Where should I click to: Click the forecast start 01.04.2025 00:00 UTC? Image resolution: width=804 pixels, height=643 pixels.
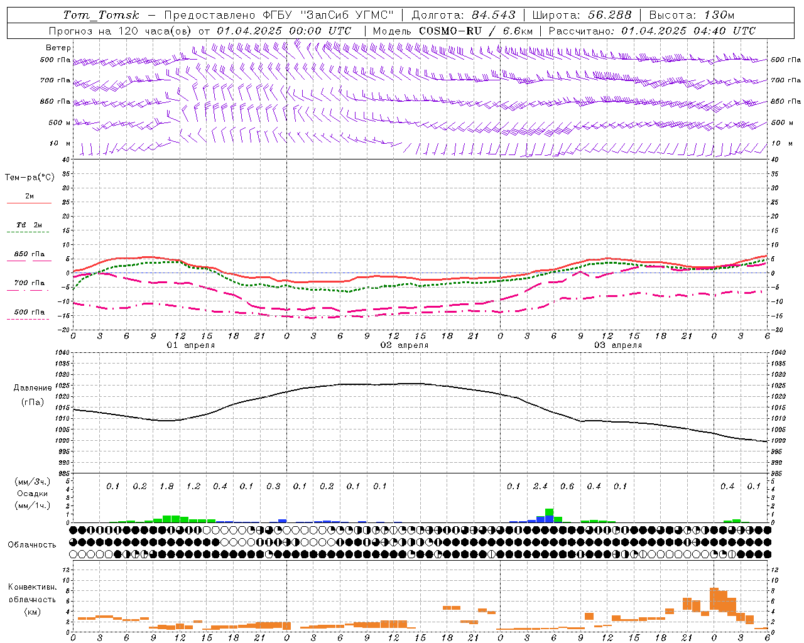coord(284,31)
